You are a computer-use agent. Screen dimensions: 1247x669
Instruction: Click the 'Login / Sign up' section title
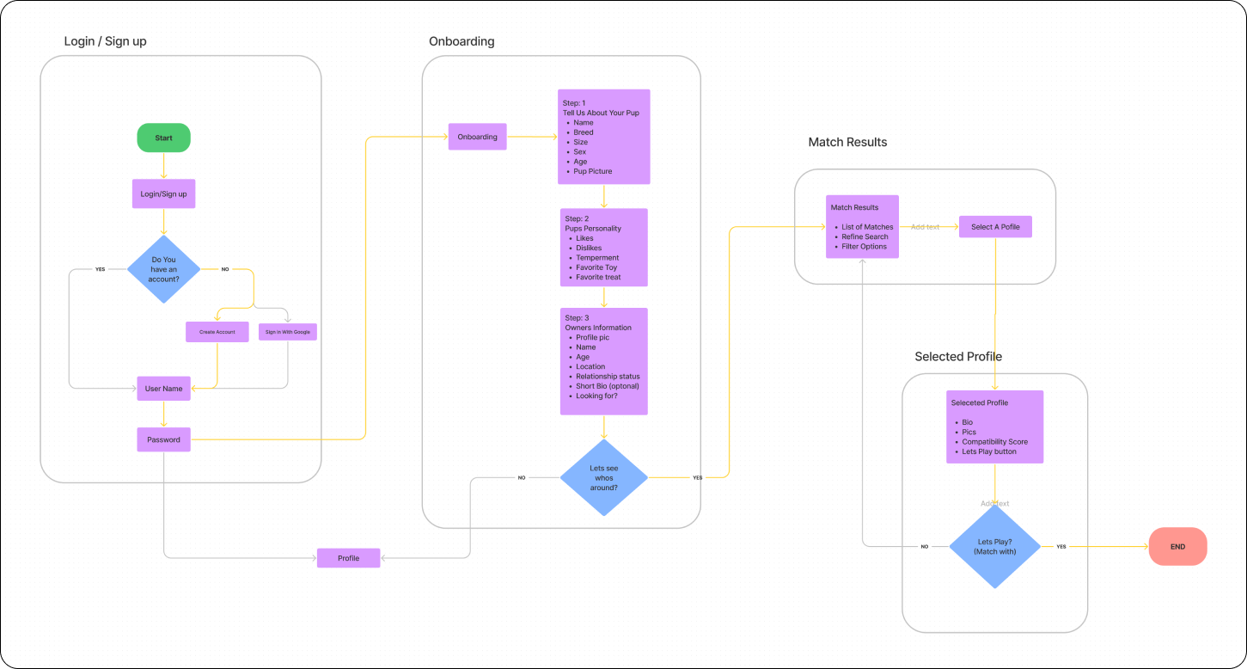point(105,41)
